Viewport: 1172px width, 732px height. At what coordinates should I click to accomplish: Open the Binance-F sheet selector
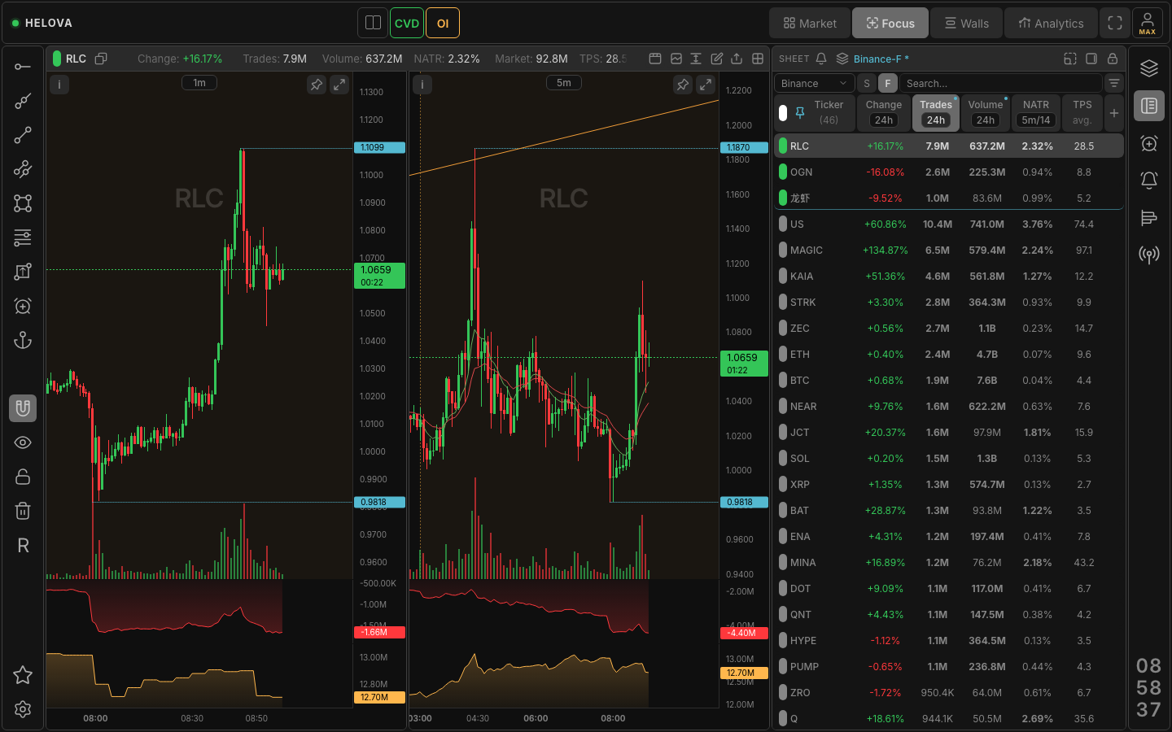[x=872, y=59]
